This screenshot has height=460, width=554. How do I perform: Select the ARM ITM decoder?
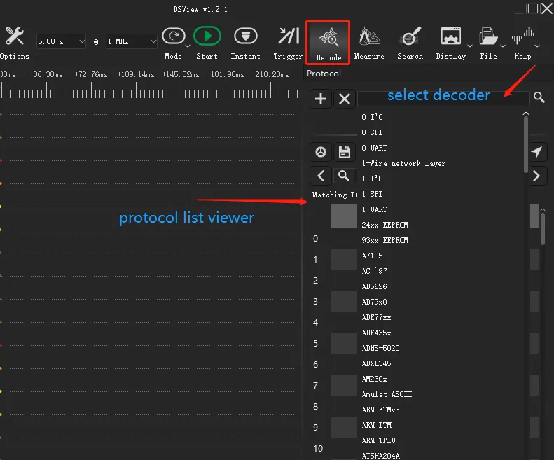click(x=376, y=425)
